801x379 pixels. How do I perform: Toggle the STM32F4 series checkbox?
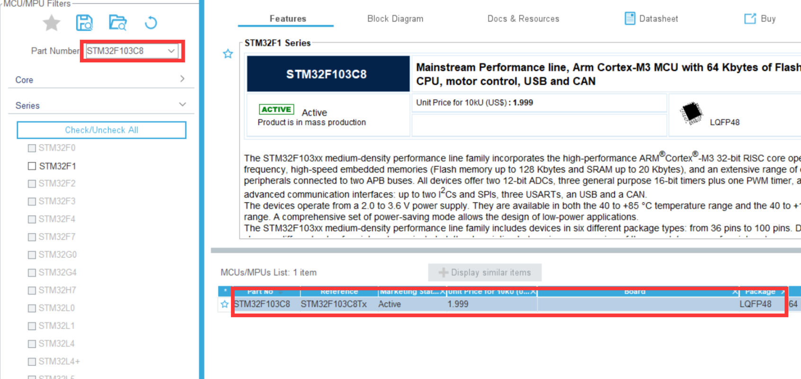pyautogui.click(x=32, y=219)
